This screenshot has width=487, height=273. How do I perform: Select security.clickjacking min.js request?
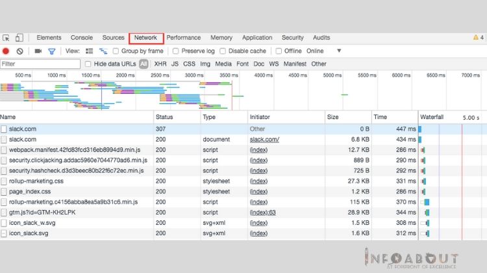pyautogui.click(x=243, y=161)
